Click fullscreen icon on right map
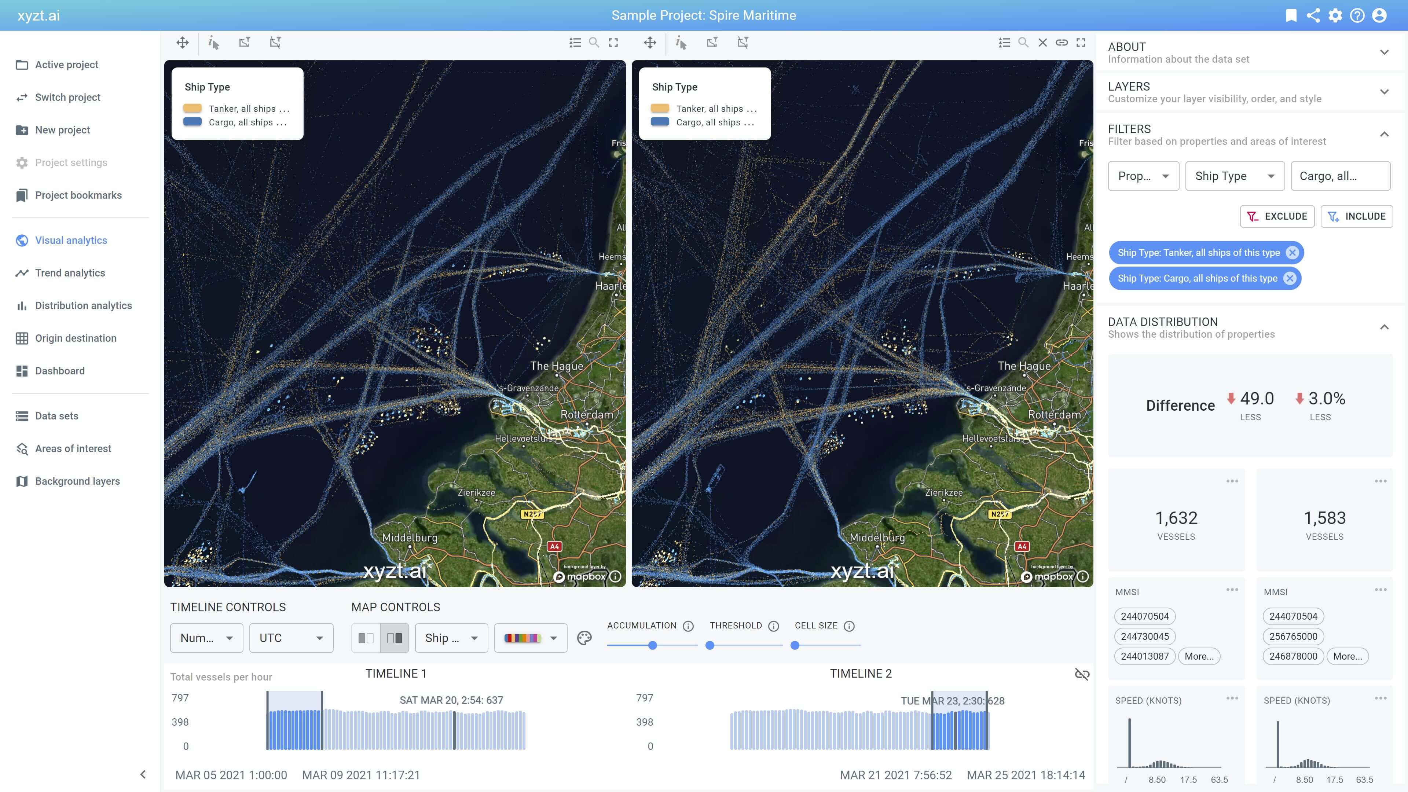This screenshot has height=792, width=1408. (x=1081, y=43)
